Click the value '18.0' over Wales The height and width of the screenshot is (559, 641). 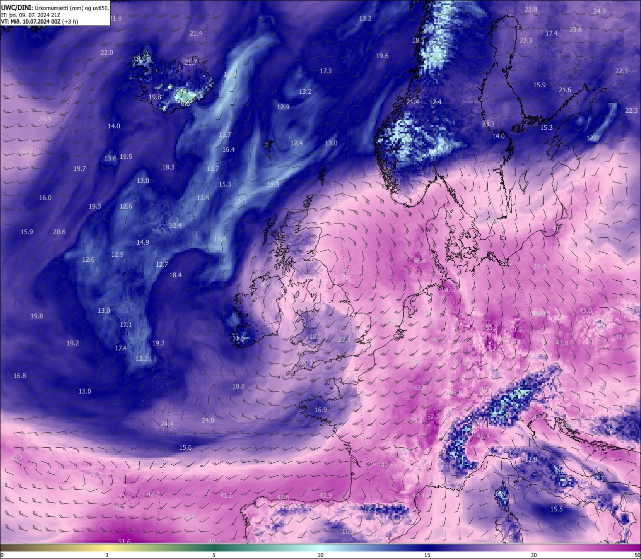click(315, 337)
